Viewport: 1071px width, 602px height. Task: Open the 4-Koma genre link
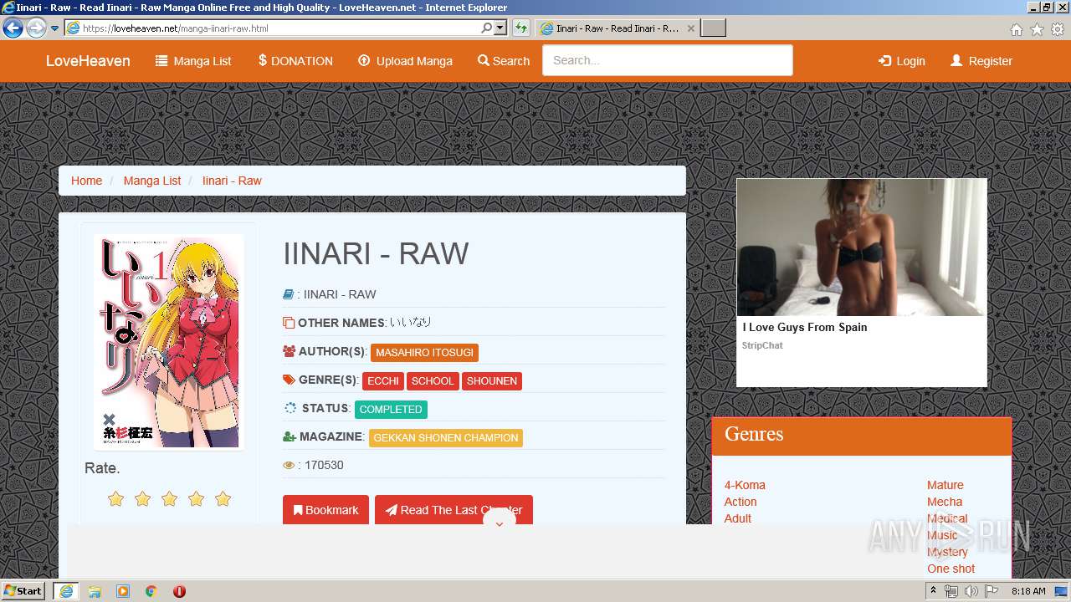[x=745, y=485]
